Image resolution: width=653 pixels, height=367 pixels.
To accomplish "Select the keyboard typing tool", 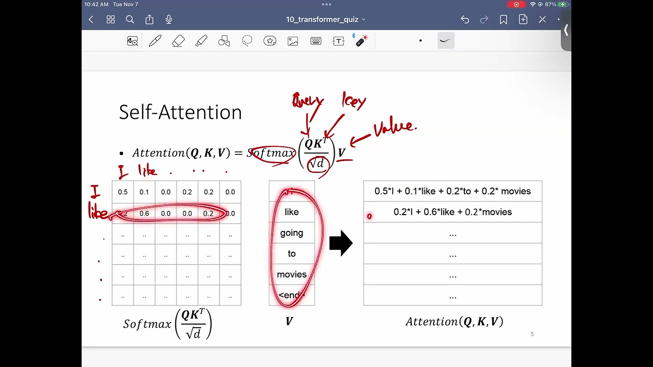I will click(316, 41).
